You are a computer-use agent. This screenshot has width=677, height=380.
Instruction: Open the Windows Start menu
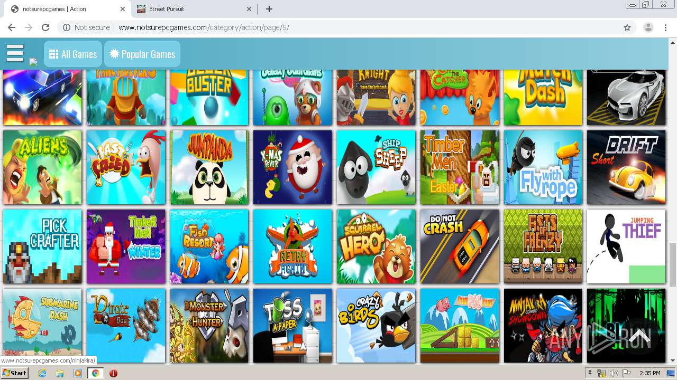[15, 373]
